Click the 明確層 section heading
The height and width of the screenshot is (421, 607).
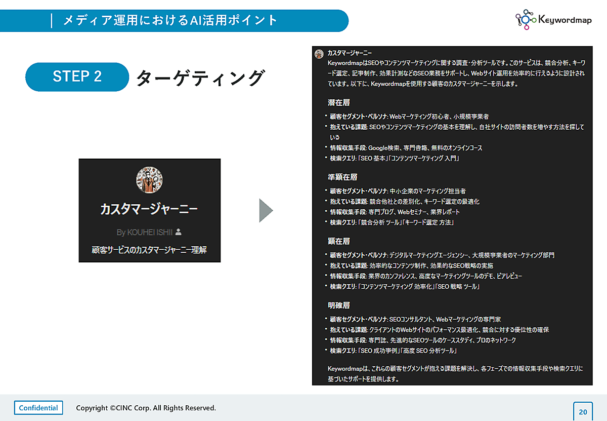pyautogui.click(x=338, y=305)
